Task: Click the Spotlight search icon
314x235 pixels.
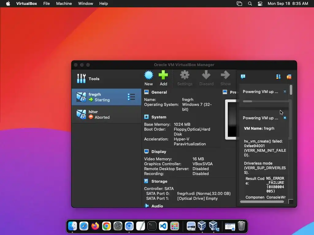Action: pos(250,4)
